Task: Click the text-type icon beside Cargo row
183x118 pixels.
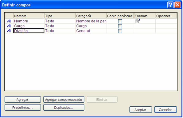Action: (9, 26)
